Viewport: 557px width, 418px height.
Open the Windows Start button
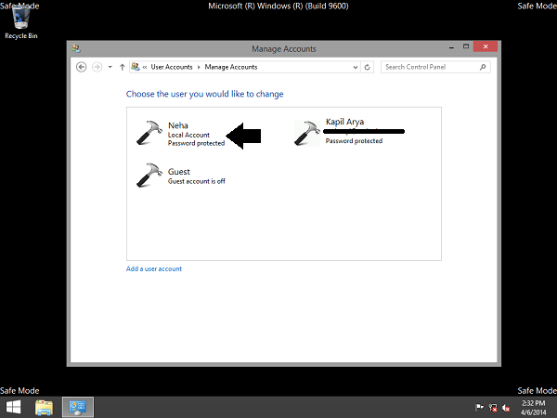[x=13, y=407]
